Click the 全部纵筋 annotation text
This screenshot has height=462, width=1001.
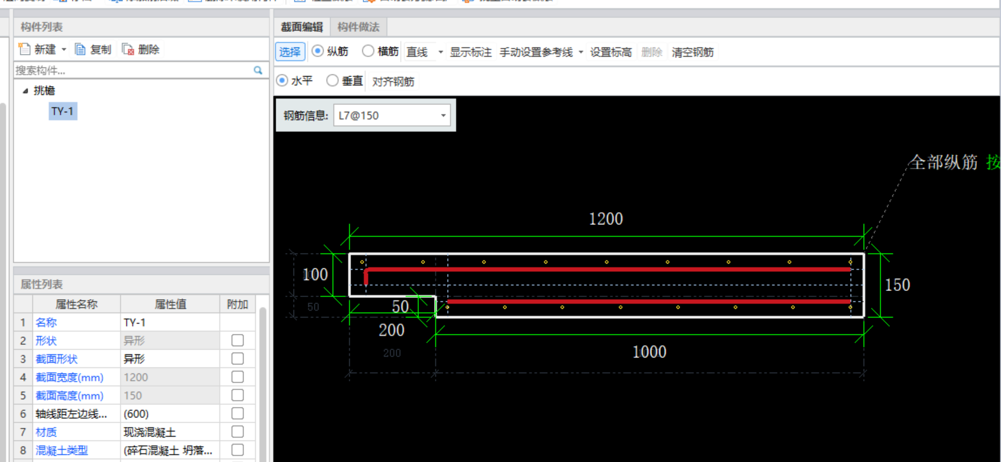point(944,162)
